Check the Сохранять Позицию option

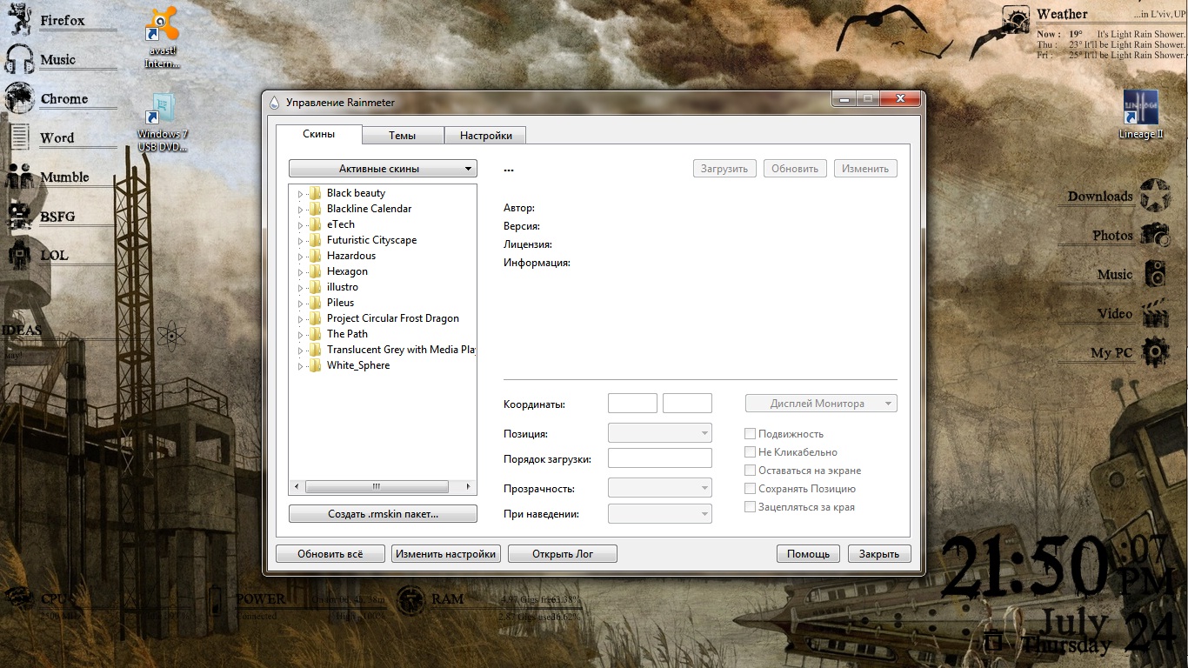click(x=750, y=489)
